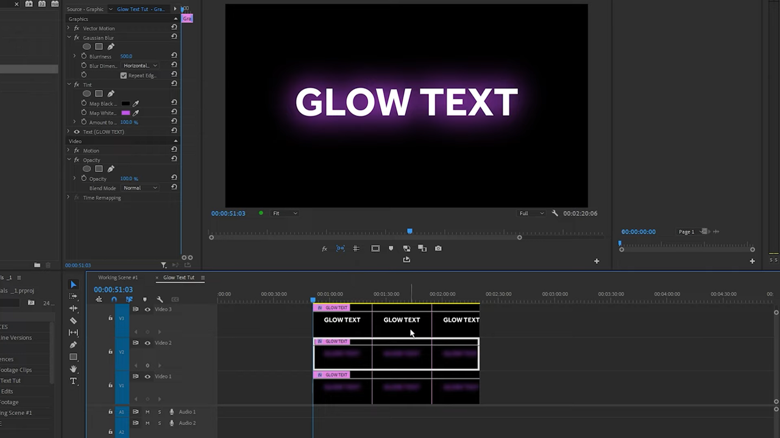The image size is (780, 438).
Task: Pick Map White color with eyedropper
Action: 136,113
